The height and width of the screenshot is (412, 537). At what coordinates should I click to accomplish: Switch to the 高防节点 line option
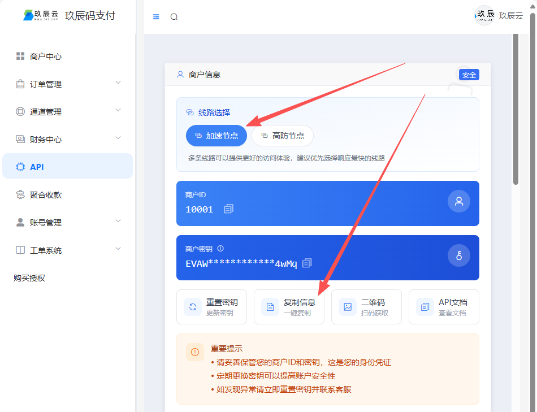click(283, 136)
